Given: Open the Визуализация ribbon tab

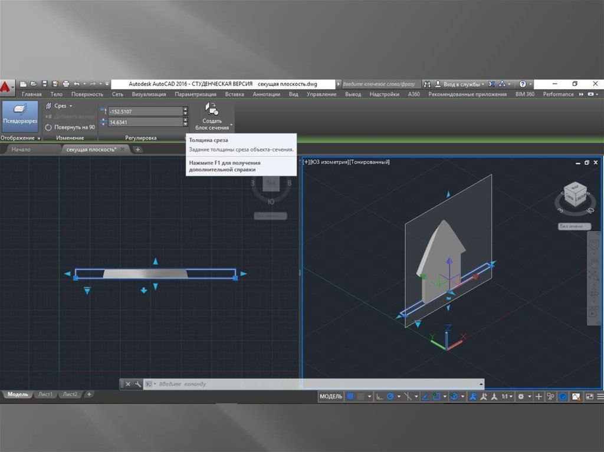Looking at the screenshot, I should click(x=149, y=94).
